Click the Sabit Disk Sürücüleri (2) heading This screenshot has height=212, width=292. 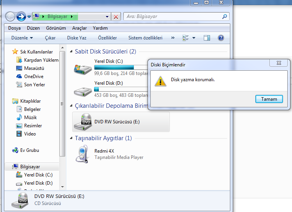point(105,52)
